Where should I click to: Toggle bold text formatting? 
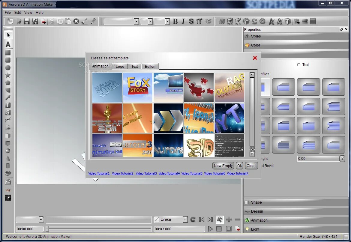pos(175,22)
